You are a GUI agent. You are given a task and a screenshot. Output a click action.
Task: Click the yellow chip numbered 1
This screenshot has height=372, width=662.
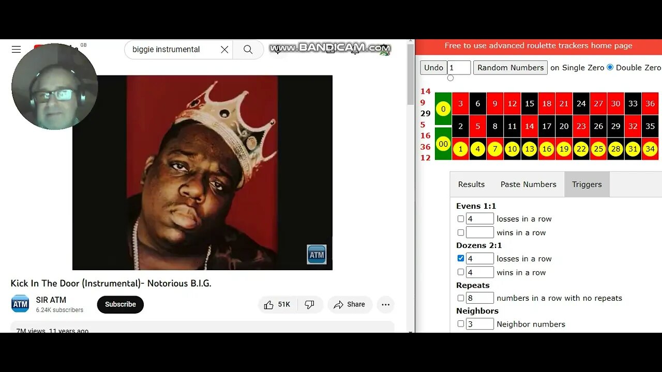(x=460, y=149)
